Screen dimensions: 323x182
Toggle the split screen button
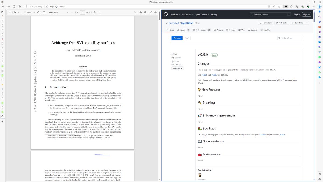coord(286,6)
